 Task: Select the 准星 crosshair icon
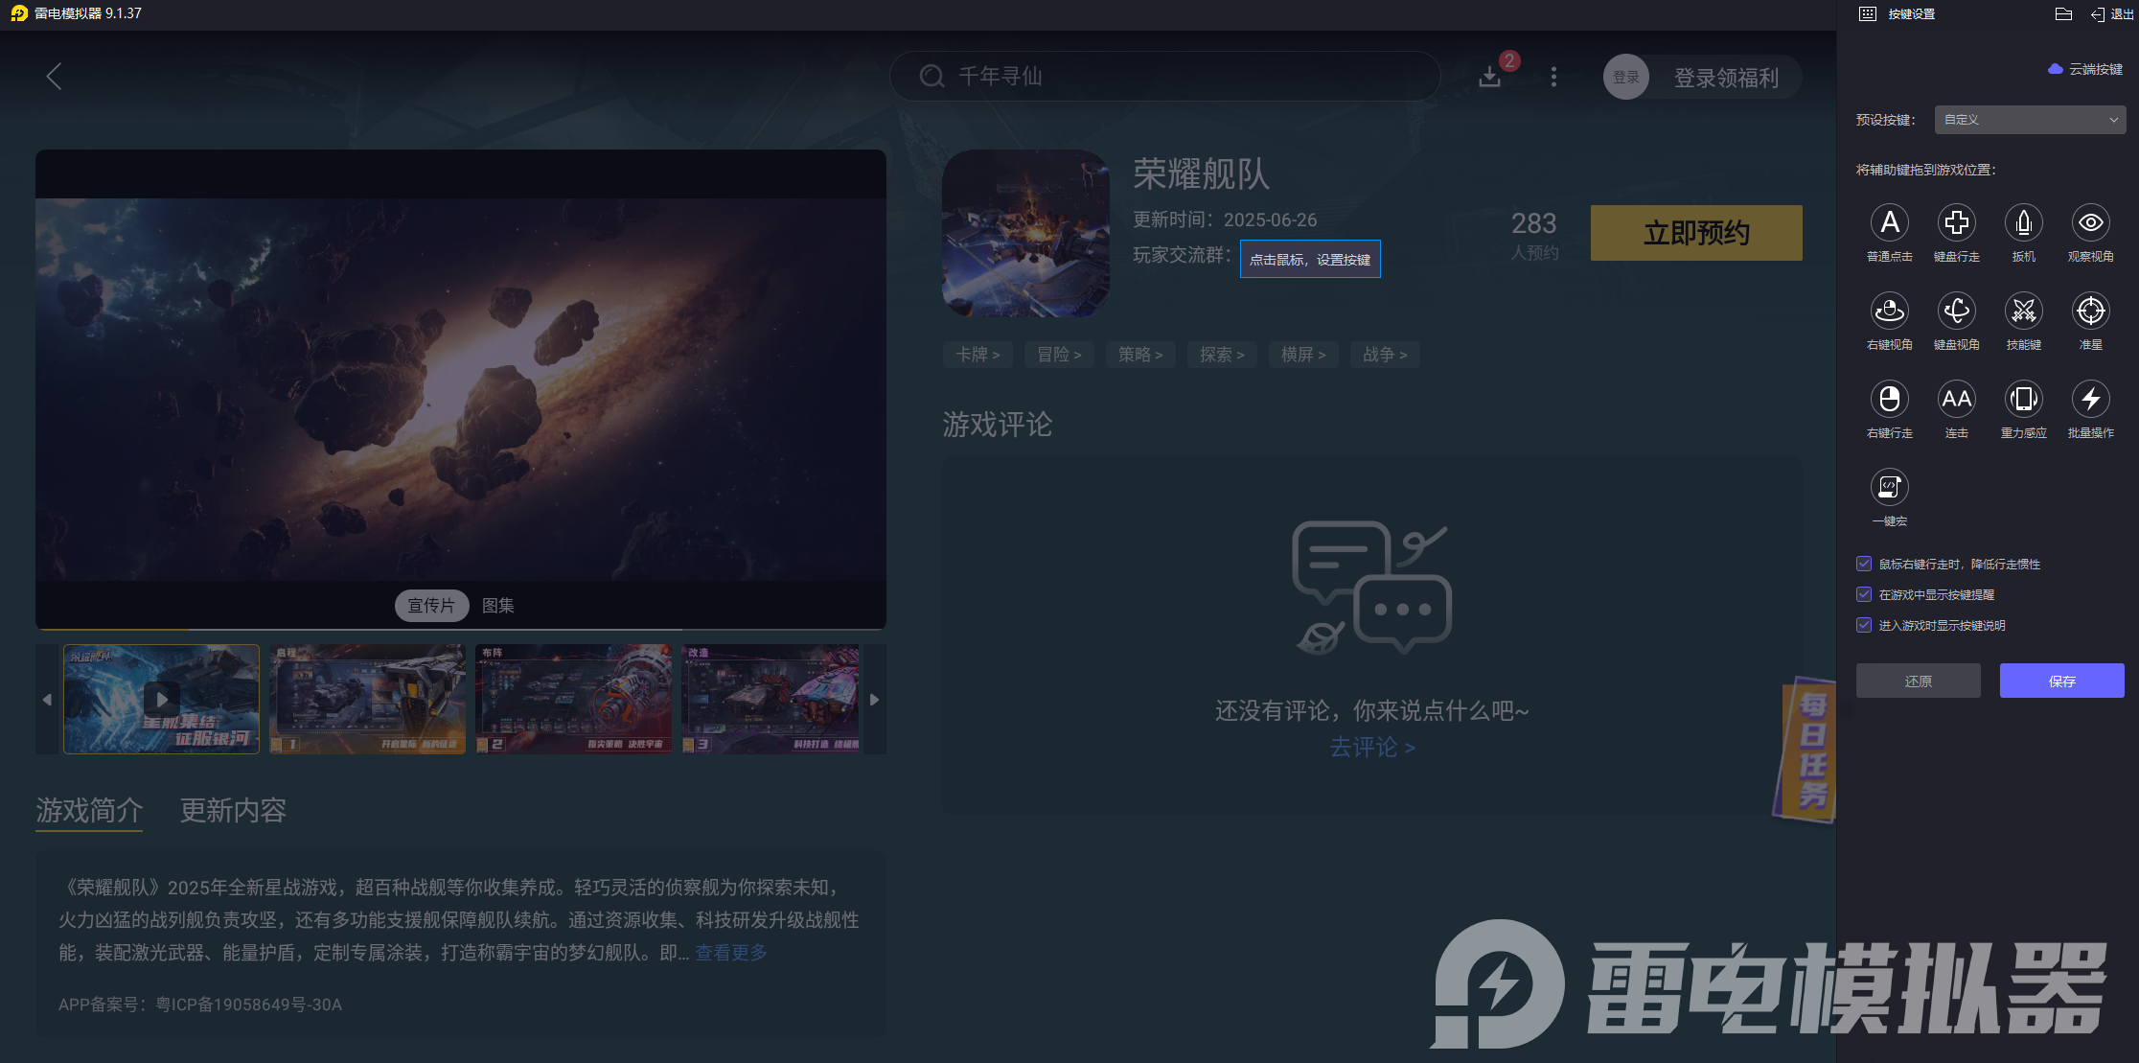pyautogui.click(x=2090, y=312)
